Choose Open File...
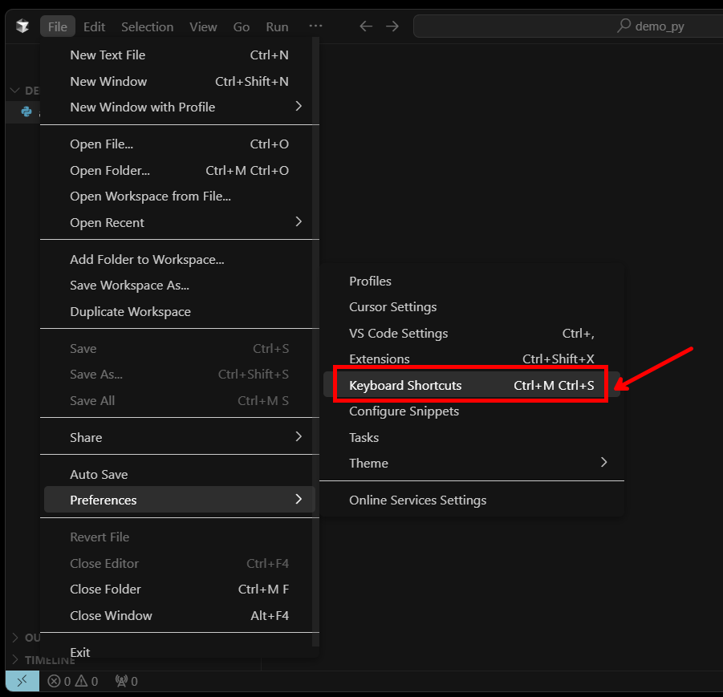723x697 pixels. [x=180, y=144]
